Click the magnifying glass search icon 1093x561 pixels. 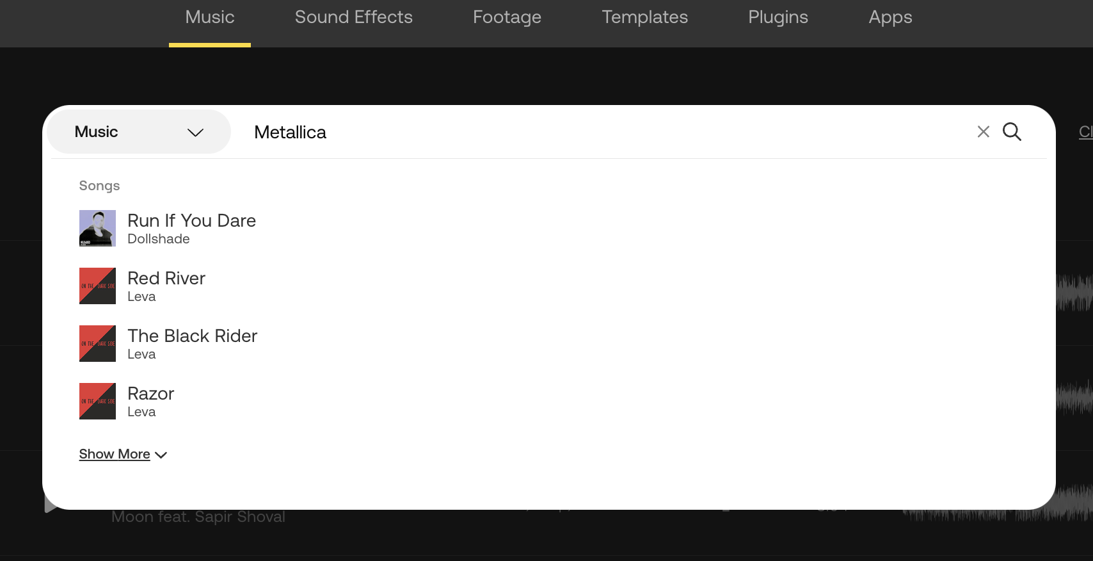click(x=1012, y=132)
